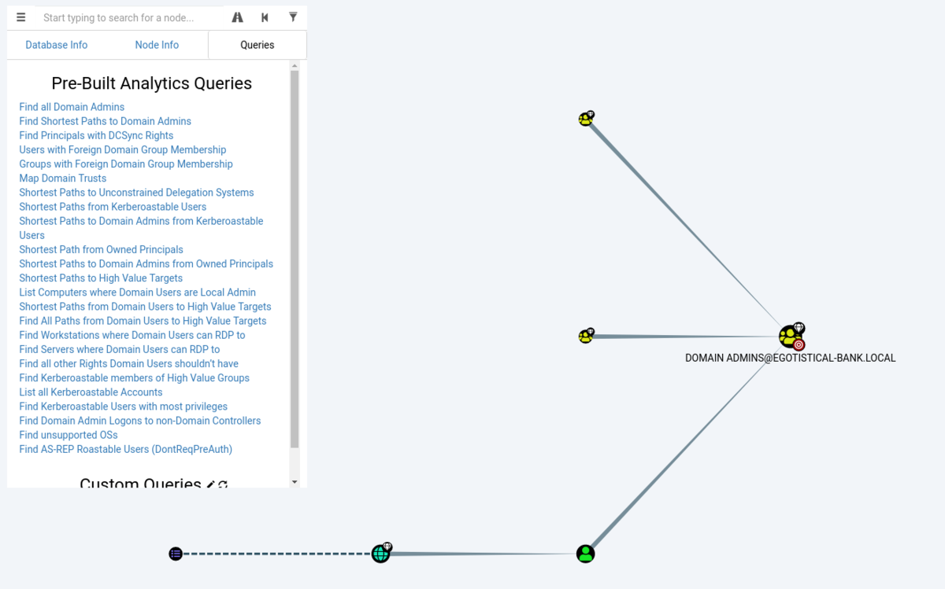Select the Domain Admins group node
The width and height of the screenshot is (945, 589).
coord(789,337)
